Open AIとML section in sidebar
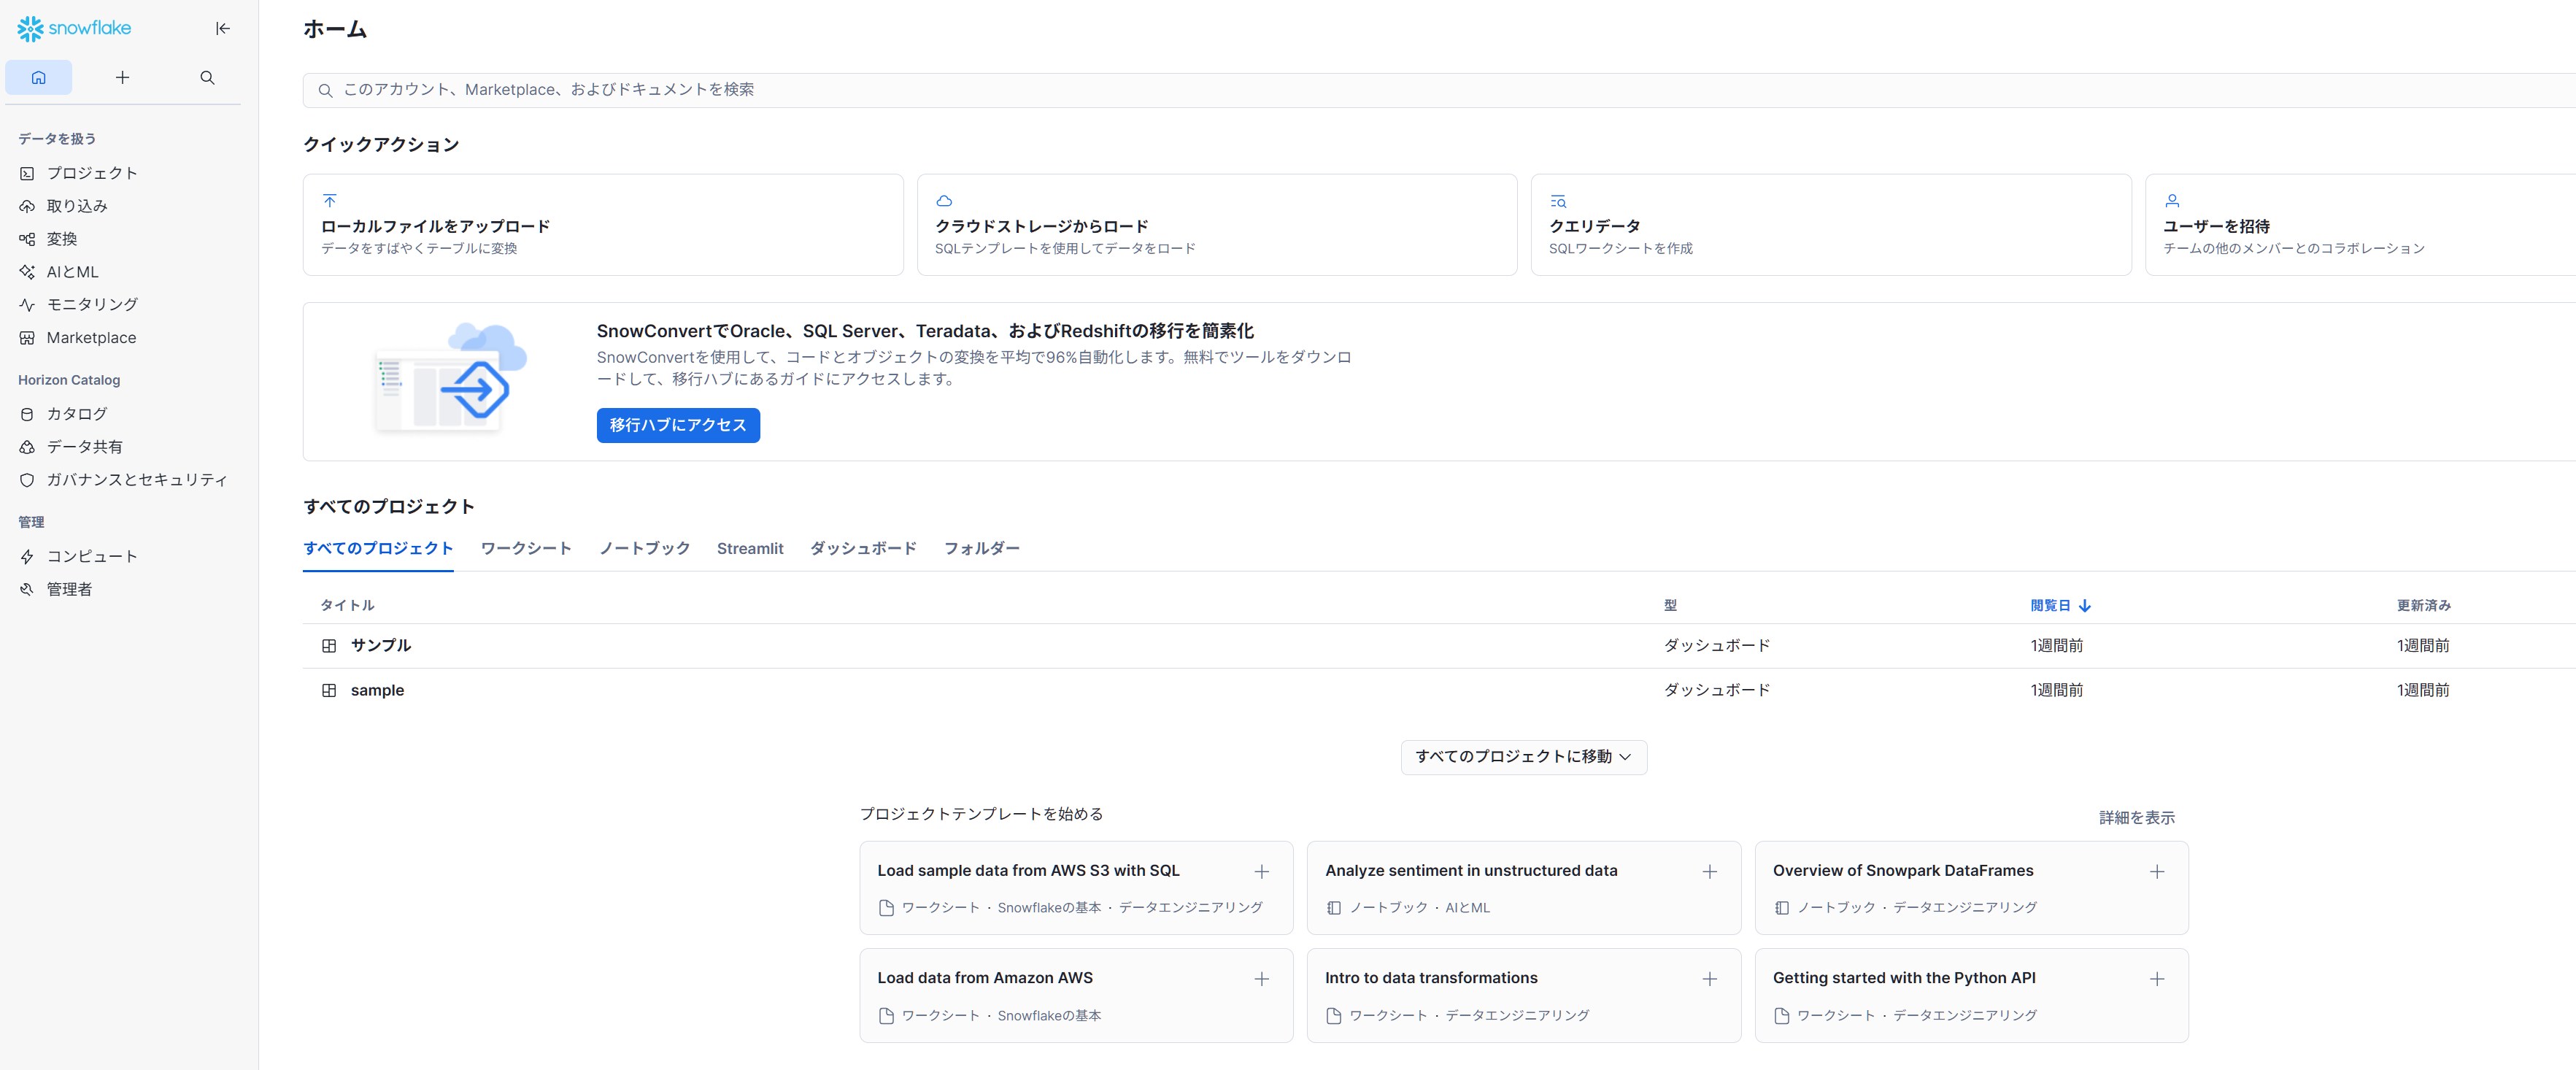 pyautogui.click(x=72, y=272)
